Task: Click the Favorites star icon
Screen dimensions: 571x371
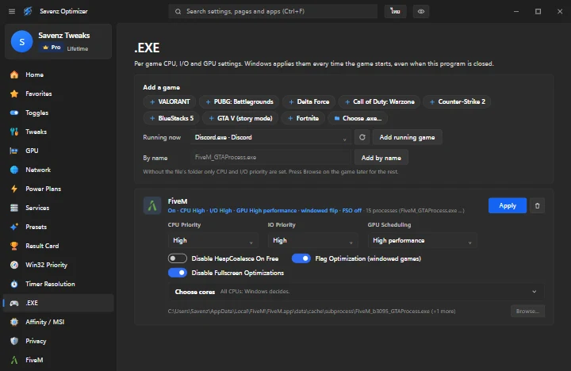Action: pos(14,94)
